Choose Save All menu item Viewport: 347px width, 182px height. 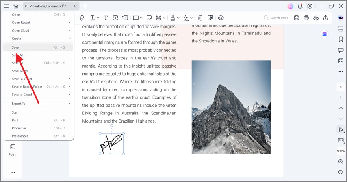38,55
